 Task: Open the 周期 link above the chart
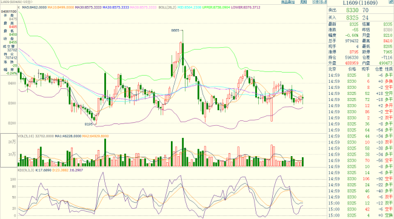[x=304, y=2]
